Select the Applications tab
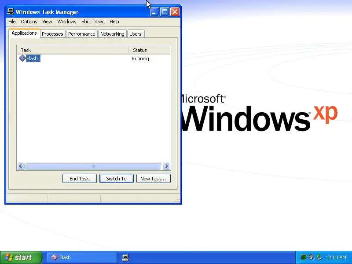 (24, 33)
